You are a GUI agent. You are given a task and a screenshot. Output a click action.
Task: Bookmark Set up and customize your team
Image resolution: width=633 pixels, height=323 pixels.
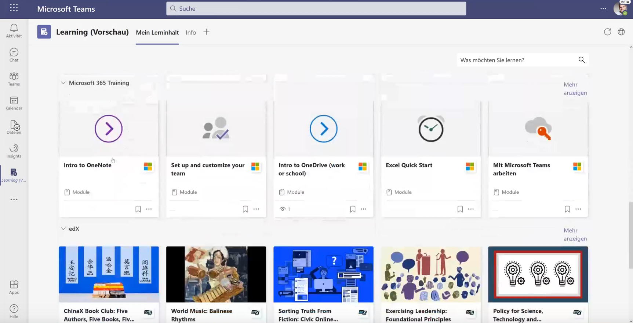(245, 209)
